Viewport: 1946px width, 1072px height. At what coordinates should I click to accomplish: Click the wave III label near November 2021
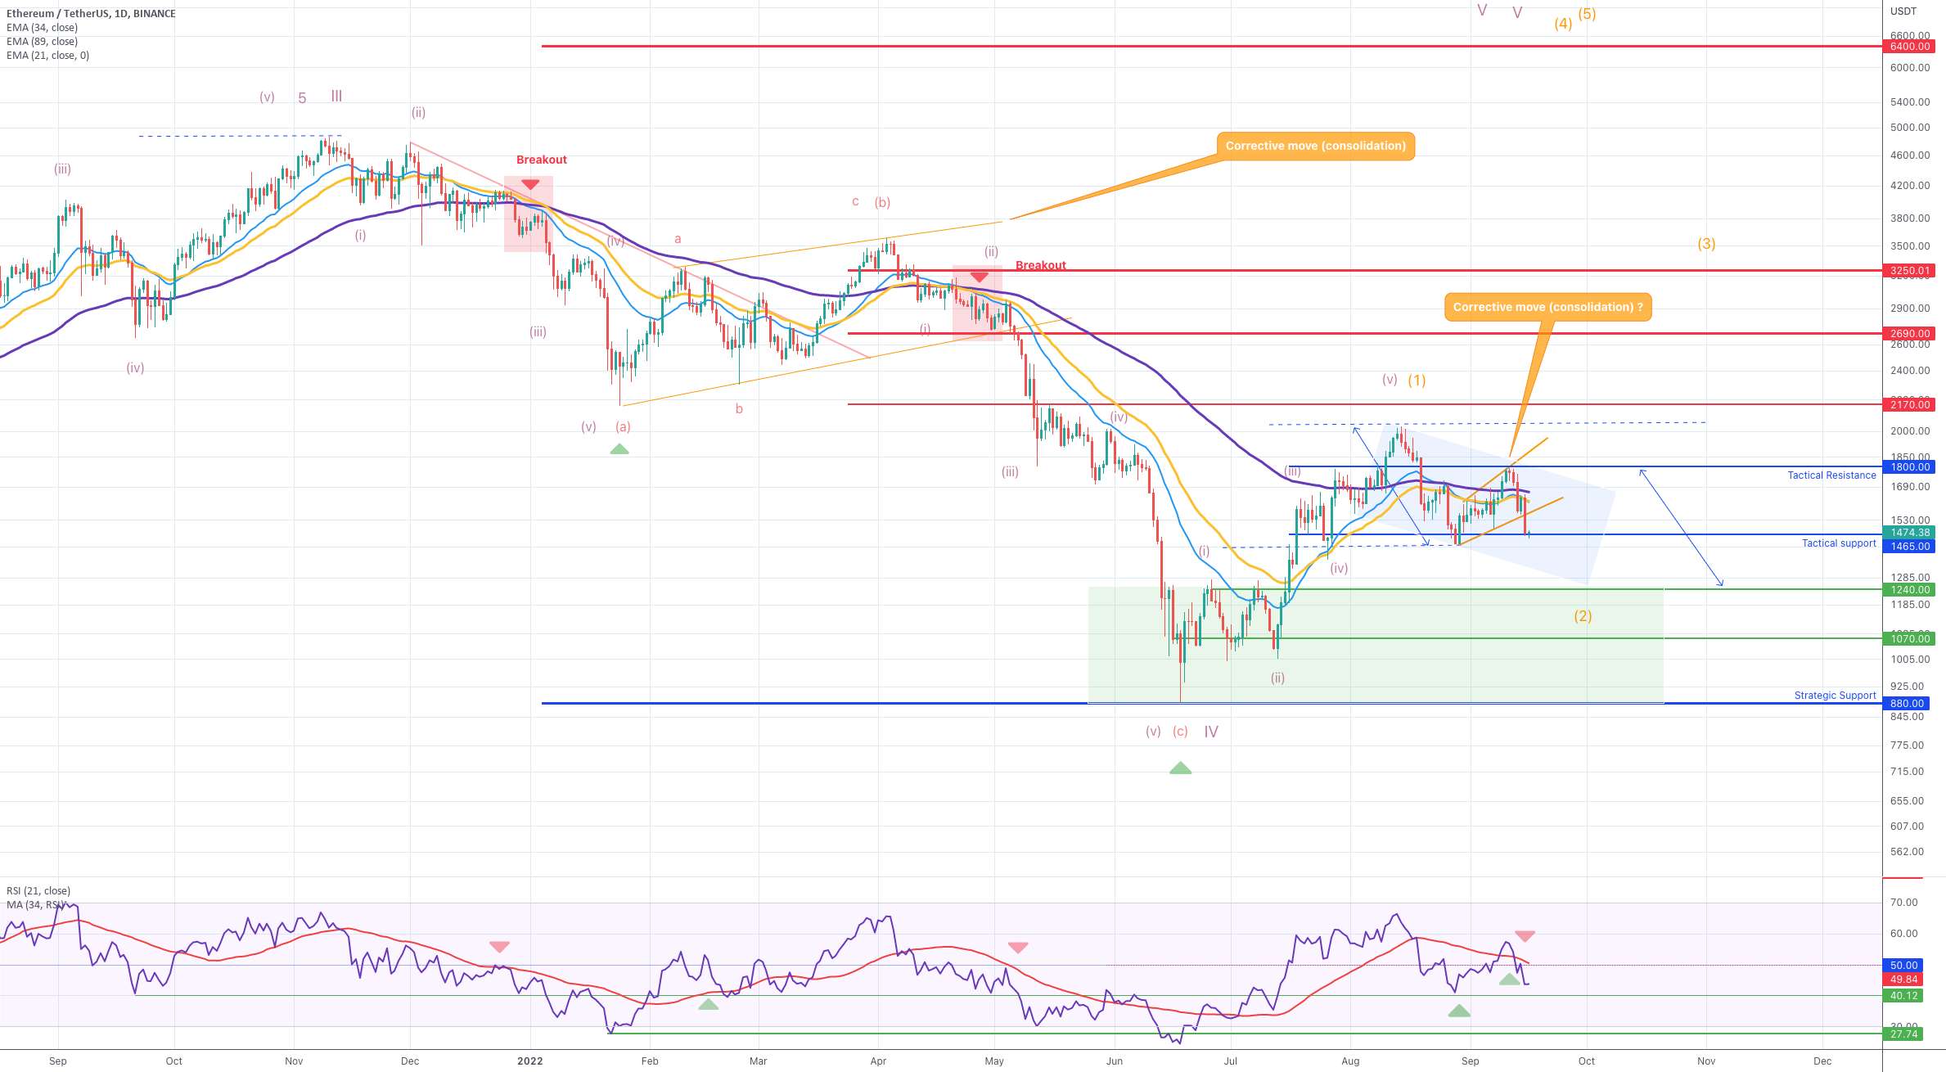[336, 97]
